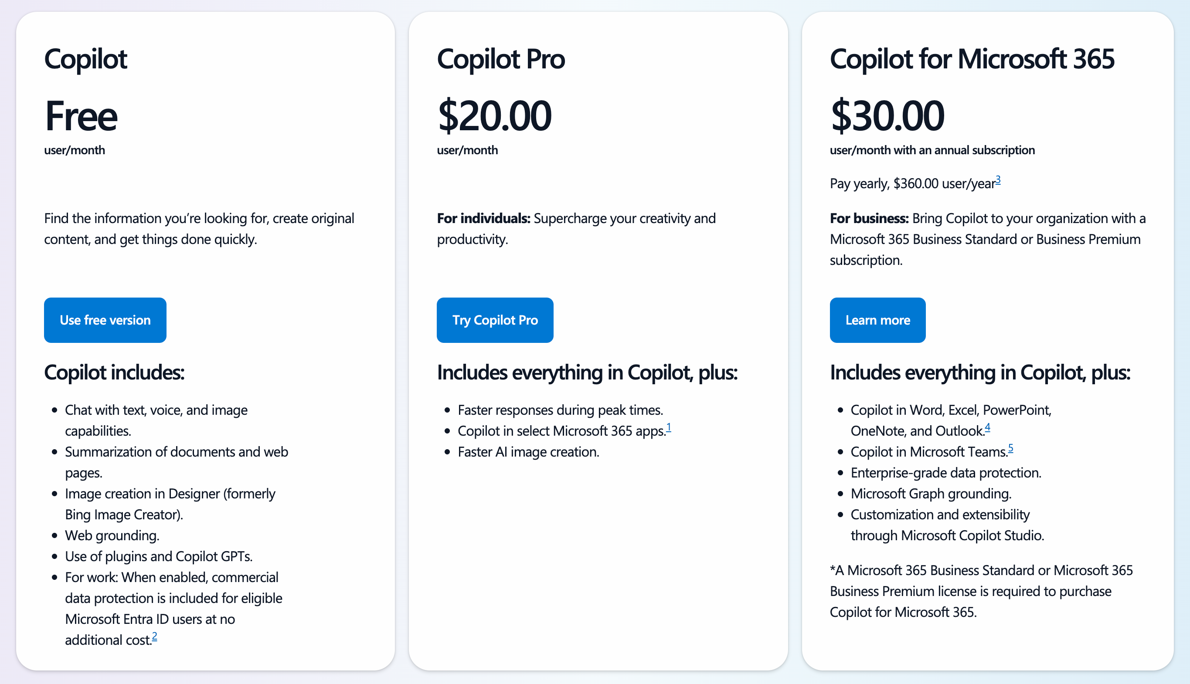Open footnote 1 after select Microsoft 365 apps
Image resolution: width=1190 pixels, height=684 pixels.
tap(669, 427)
